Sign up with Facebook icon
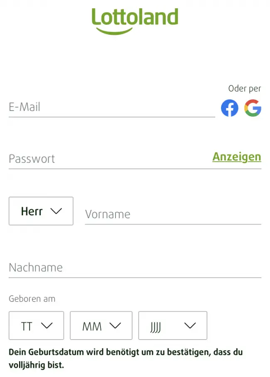Screen dimensions: 270x377 click(x=230, y=108)
